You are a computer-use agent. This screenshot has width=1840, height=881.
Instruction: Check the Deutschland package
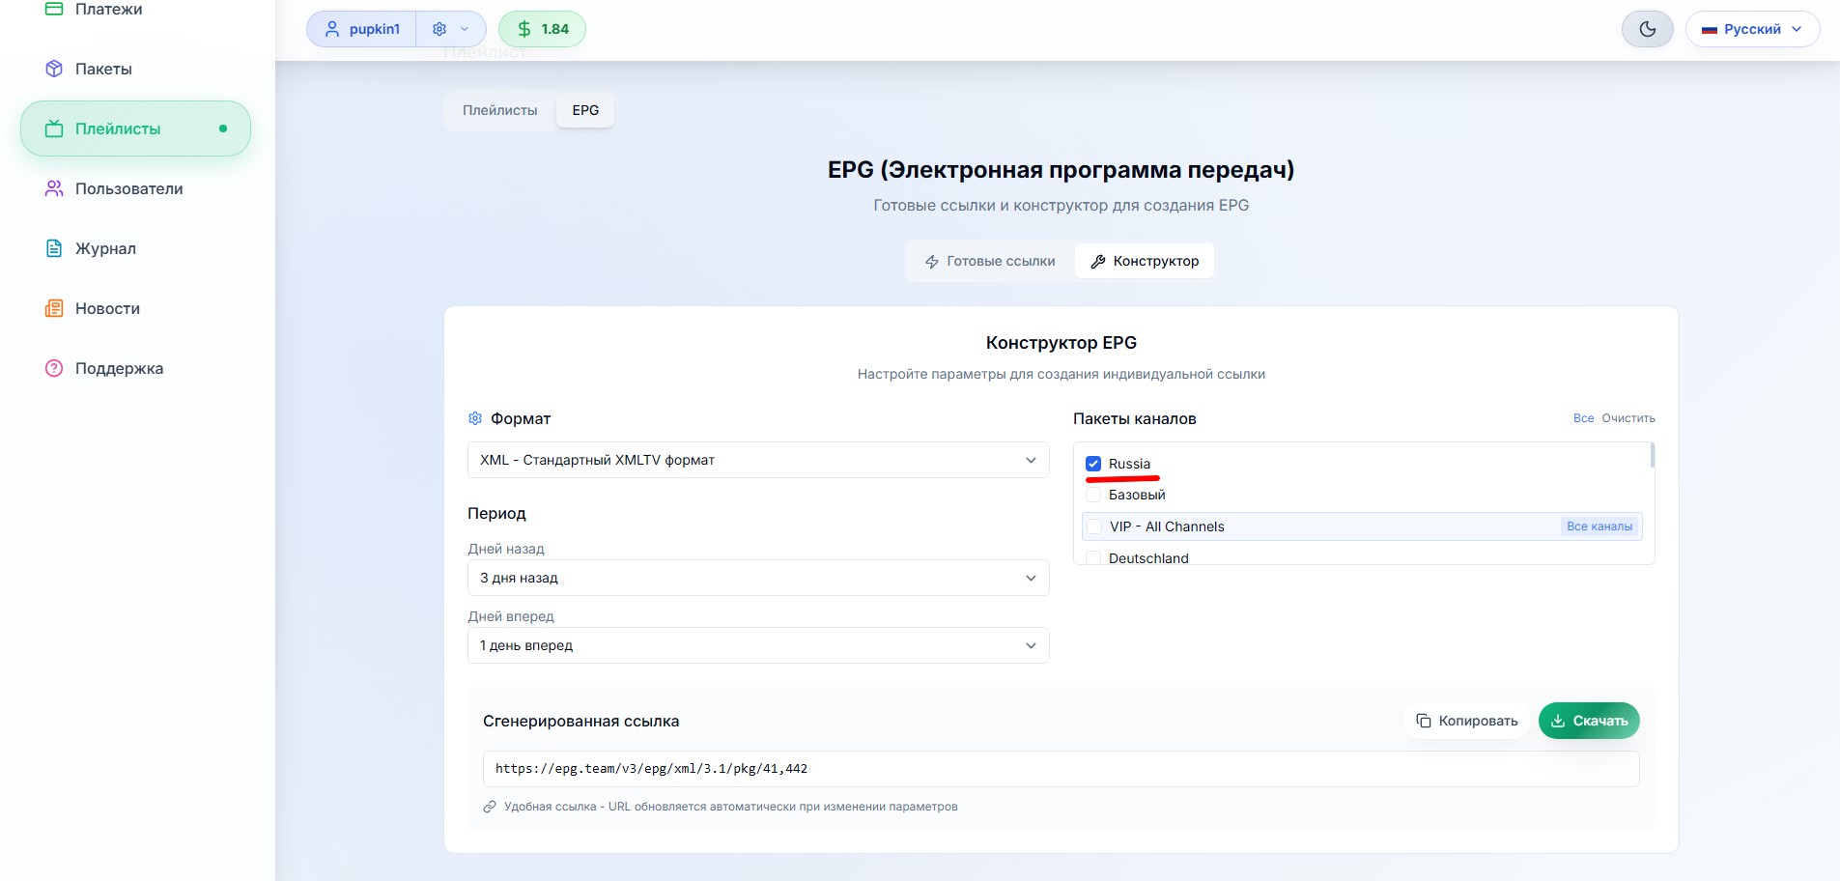[x=1094, y=558]
